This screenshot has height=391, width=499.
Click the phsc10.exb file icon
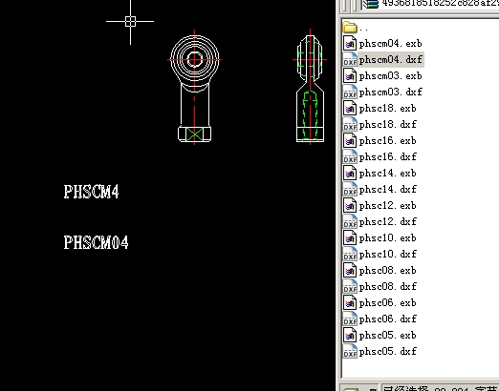[350, 237]
